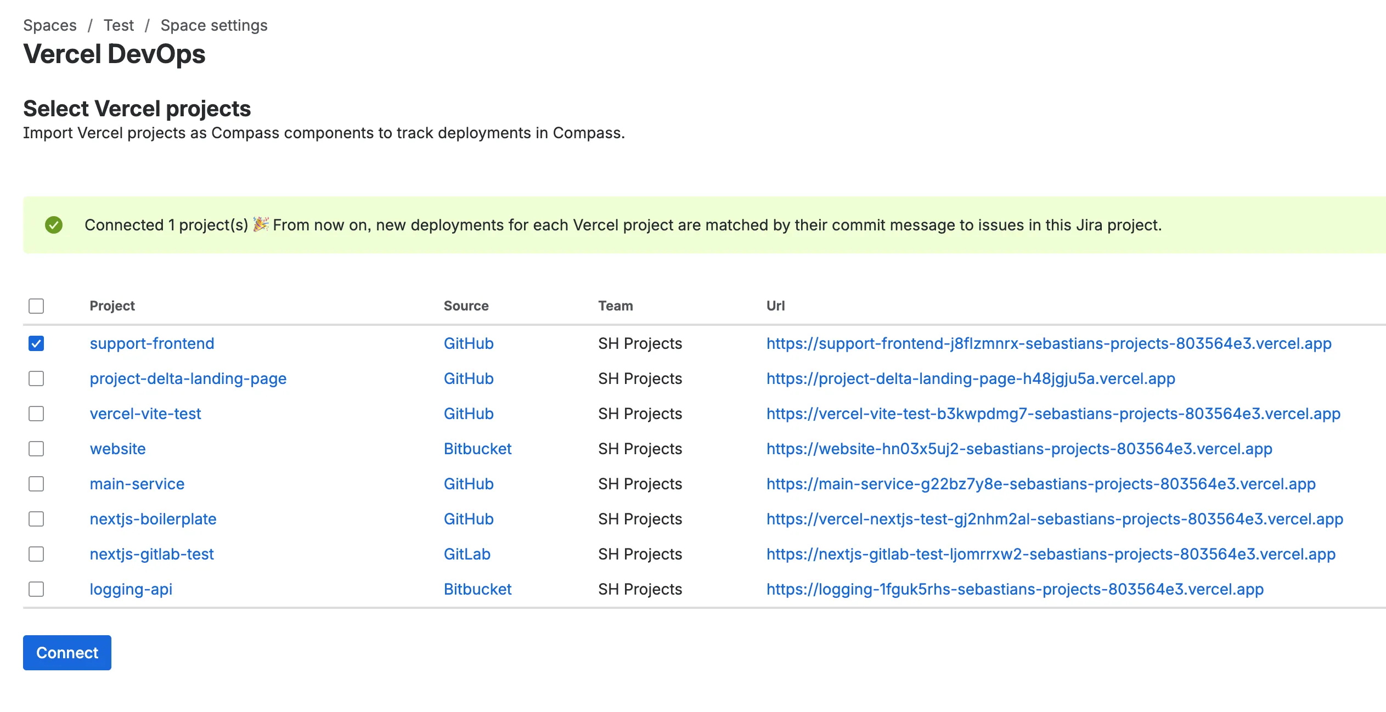1386x712 pixels.
Task: Open the GitLab source for nextjs-gitlab-test
Action: pos(467,554)
